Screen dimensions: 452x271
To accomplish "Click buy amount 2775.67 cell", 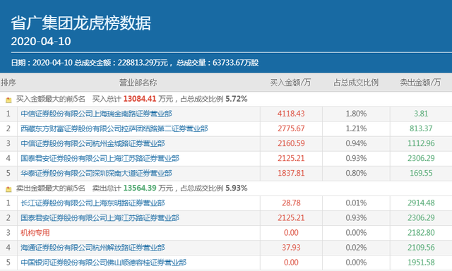I will [x=291, y=128].
